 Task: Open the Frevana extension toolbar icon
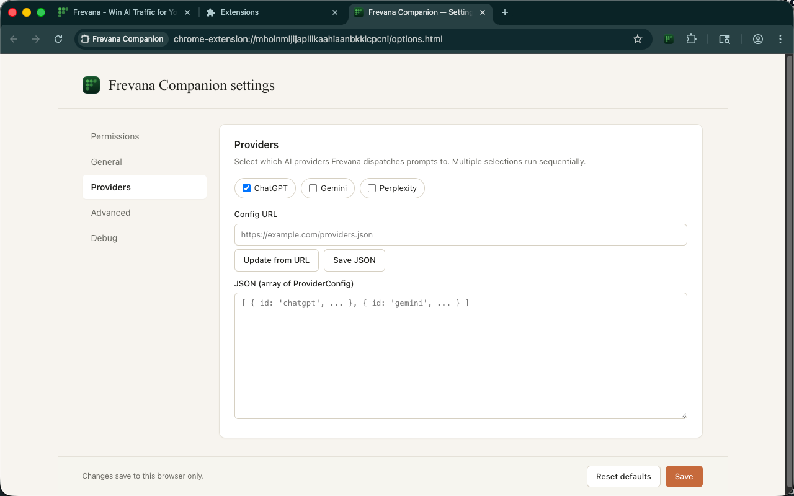[x=669, y=39]
